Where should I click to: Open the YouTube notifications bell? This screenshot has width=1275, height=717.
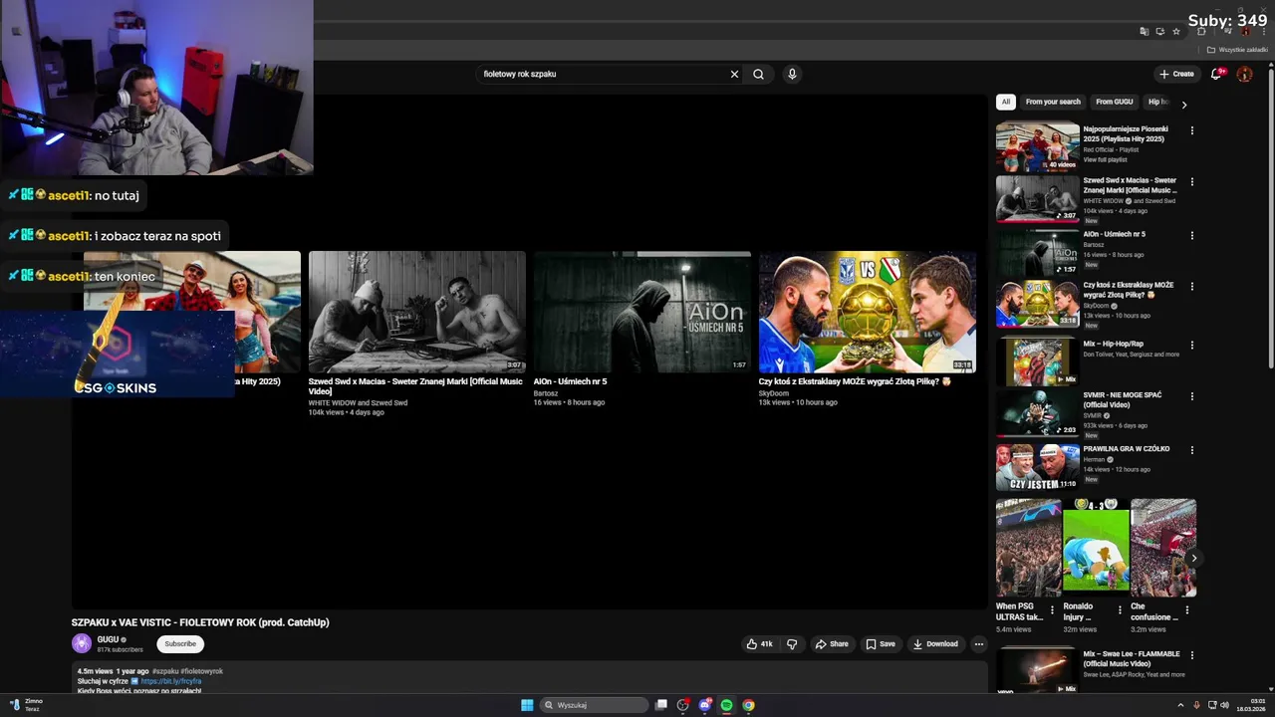(x=1216, y=74)
